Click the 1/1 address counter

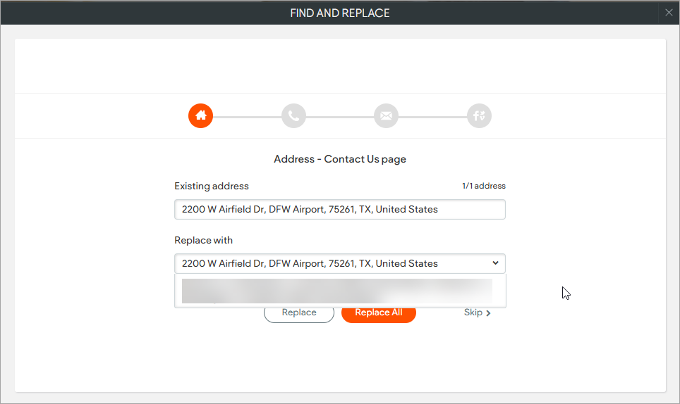click(x=483, y=187)
